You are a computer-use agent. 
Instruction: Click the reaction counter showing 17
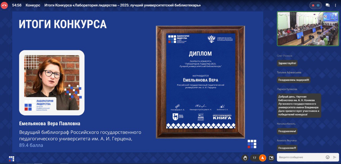[x=254, y=158]
